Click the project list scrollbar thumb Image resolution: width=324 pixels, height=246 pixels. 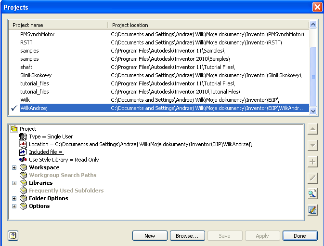(x=313, y=77)
